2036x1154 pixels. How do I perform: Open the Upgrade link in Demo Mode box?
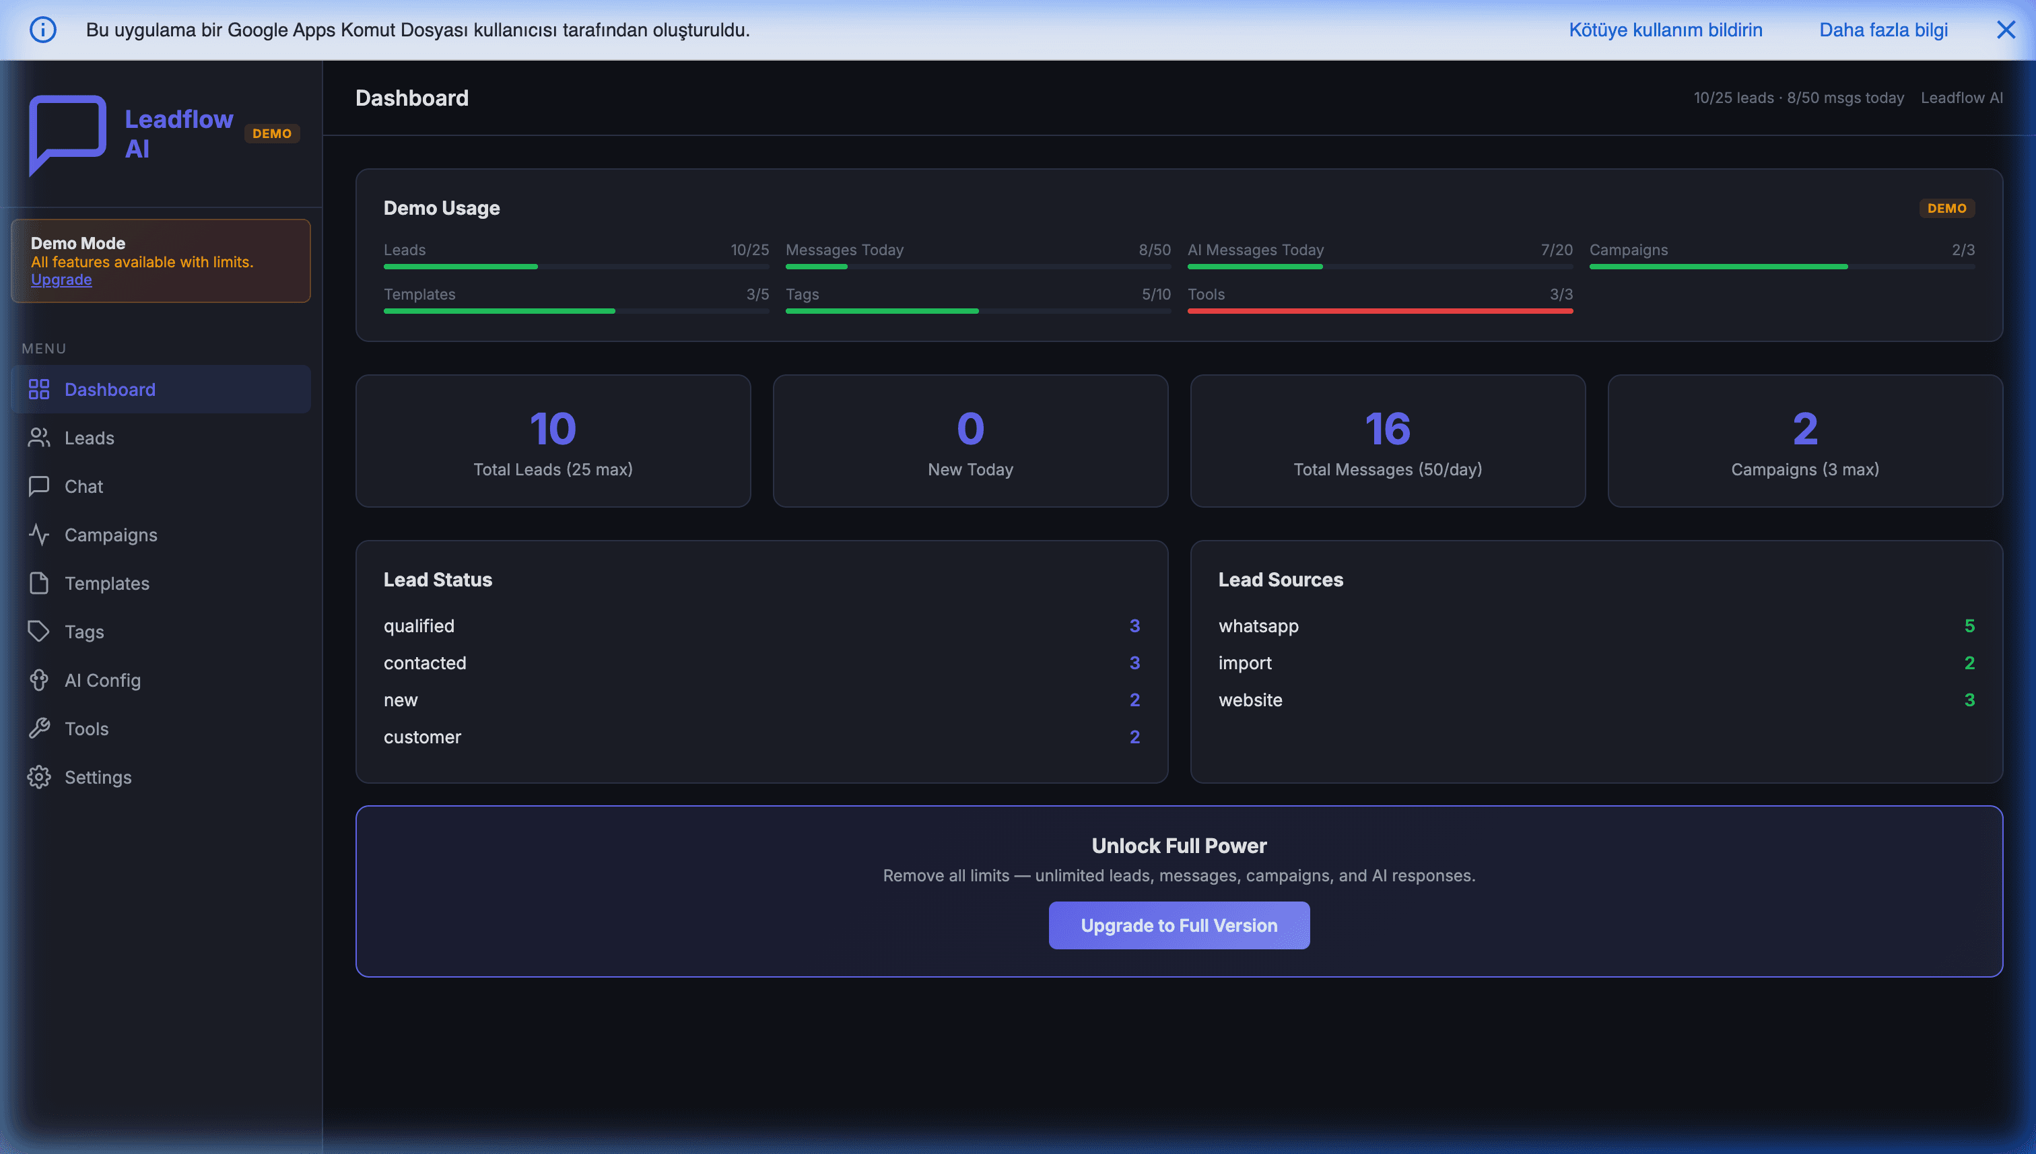(61, 279)
